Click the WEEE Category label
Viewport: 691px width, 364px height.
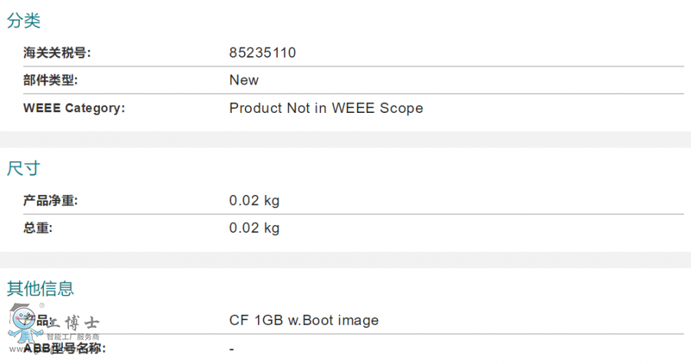click(74, 108)
